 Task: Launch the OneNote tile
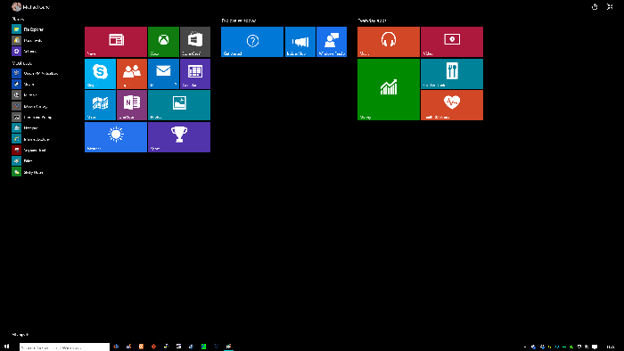[x=132, y=105]
